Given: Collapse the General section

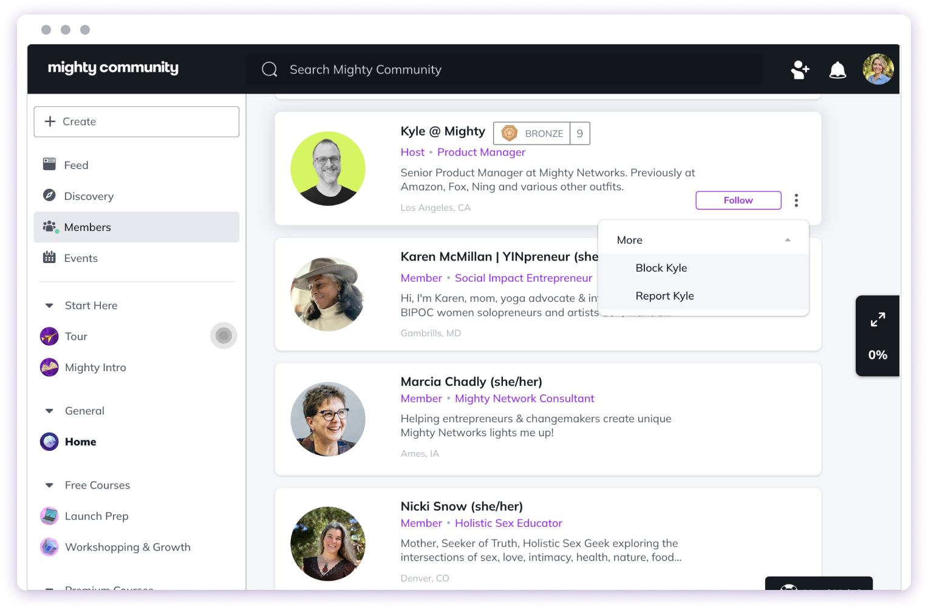Looking at the screenshot, I should [49, 411].
